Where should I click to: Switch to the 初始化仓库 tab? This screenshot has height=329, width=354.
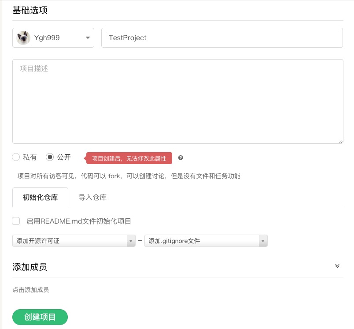[40, 198]
